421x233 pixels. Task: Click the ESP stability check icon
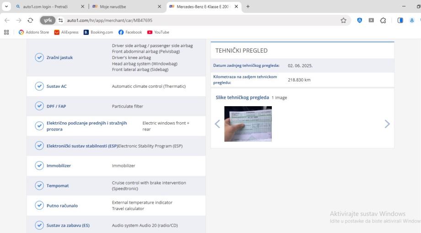(39, 146)
